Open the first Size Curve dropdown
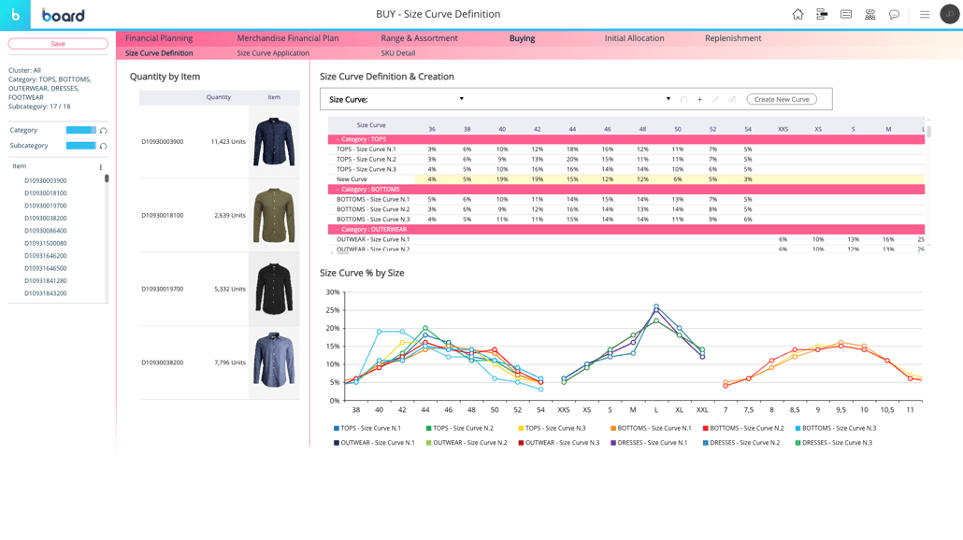The image size is (963, 540). [461, 99]
